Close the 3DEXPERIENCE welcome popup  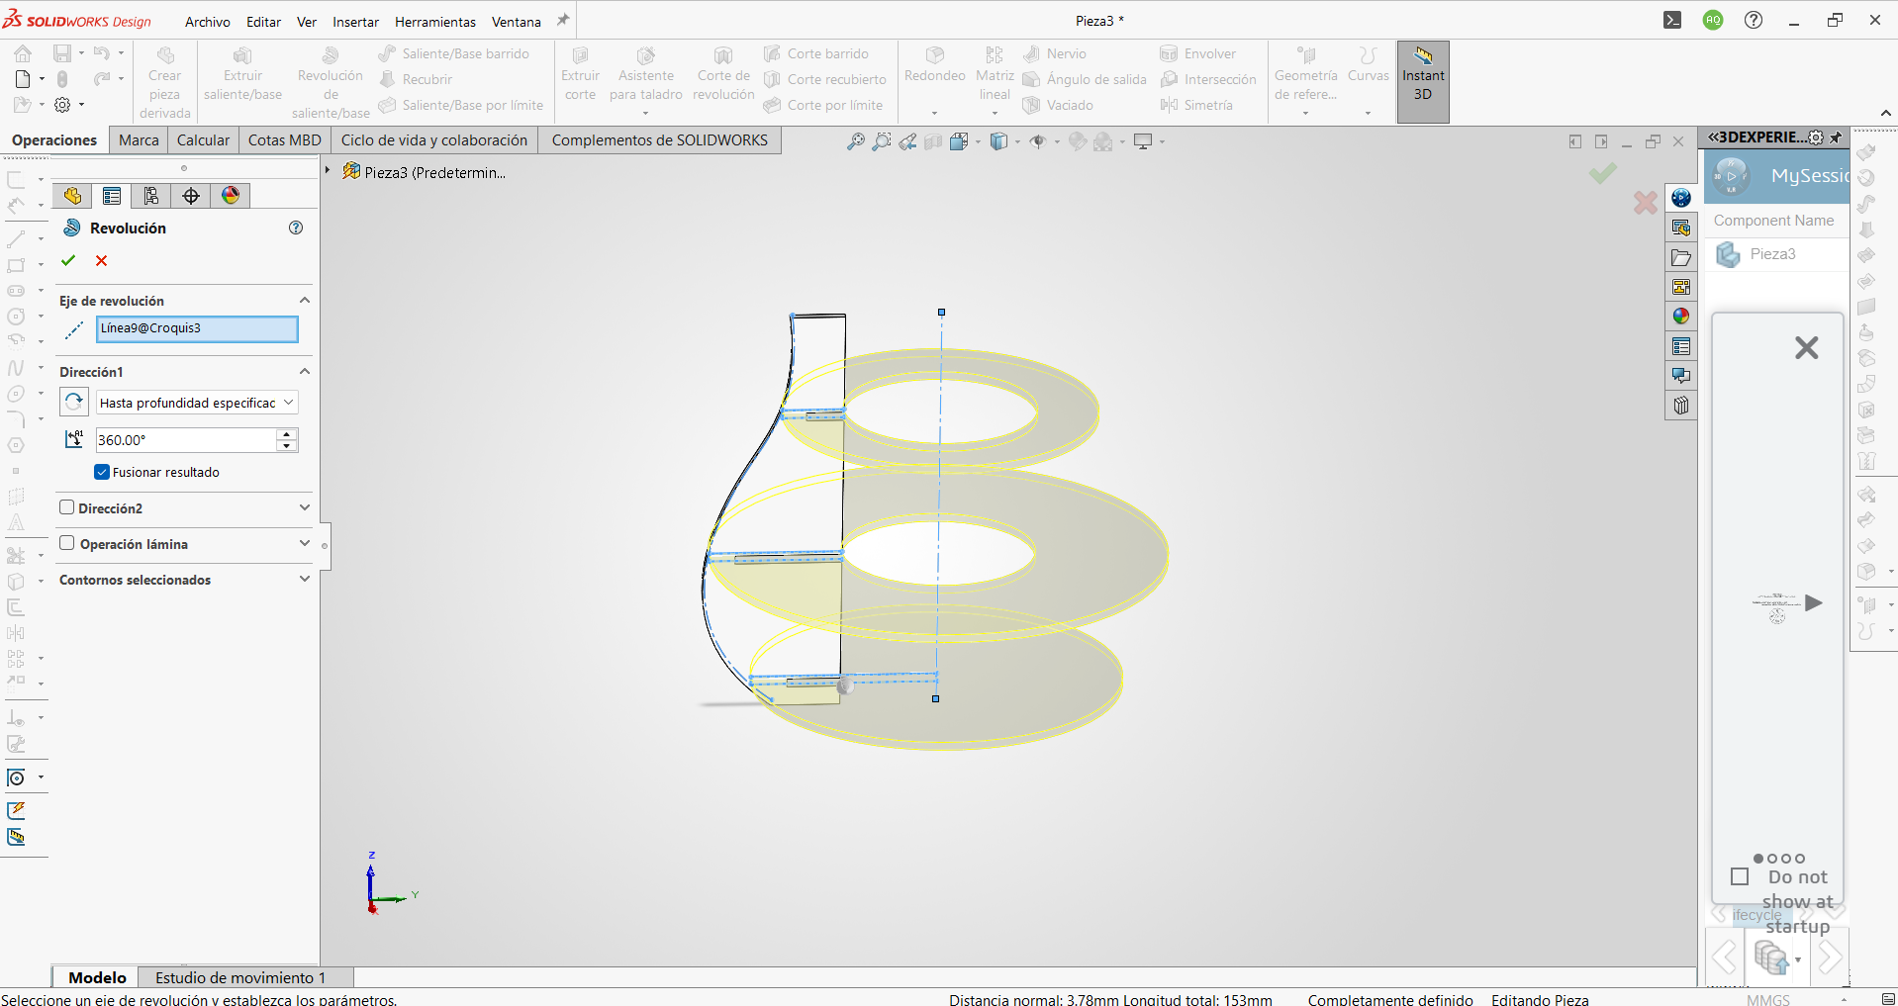point(1806,347)
